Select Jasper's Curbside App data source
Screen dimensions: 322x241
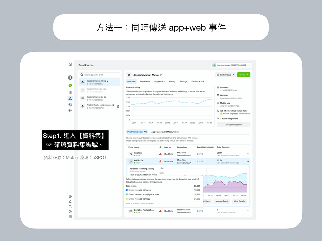(x=100, y=90)
